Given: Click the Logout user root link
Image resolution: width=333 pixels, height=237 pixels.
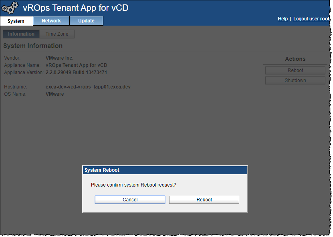Looking at the screenshot, I should click(x=311, y=19).
